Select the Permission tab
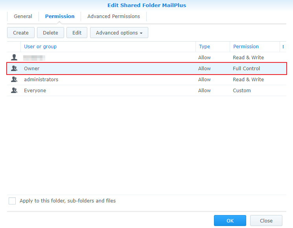 pyautogui.click(x=60, y=16)
